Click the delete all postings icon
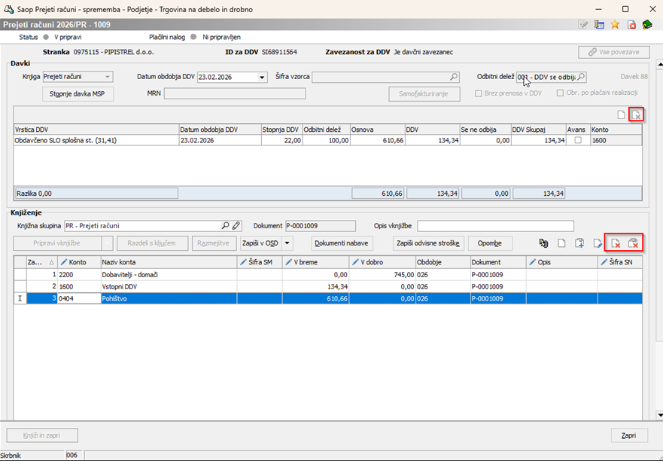663x461 pixels. click(x=634, y=243)
